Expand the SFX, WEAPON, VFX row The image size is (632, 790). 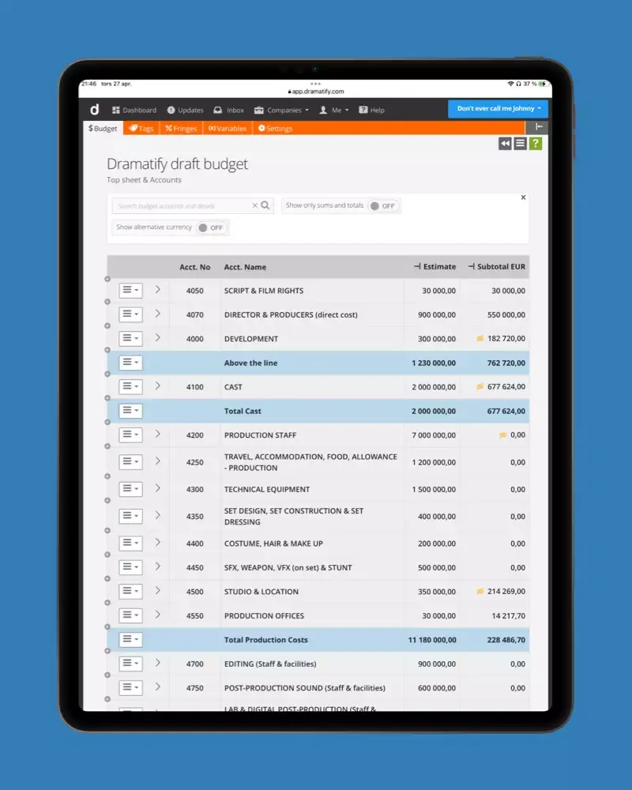pos(158,566)
